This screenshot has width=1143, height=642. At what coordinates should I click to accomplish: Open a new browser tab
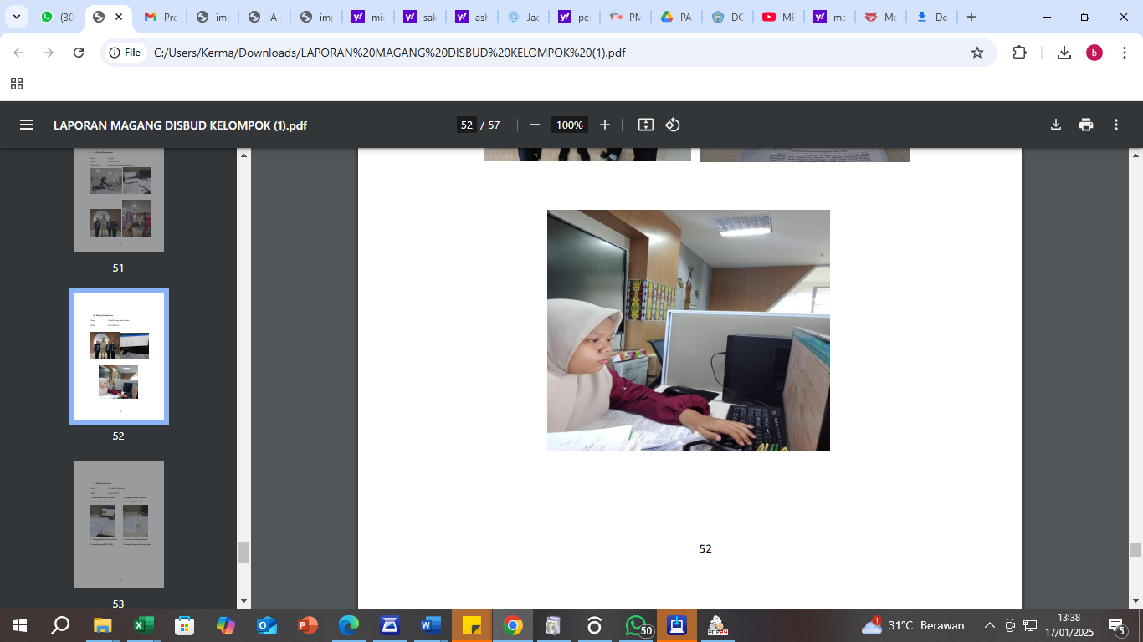[x=971, y=17]
